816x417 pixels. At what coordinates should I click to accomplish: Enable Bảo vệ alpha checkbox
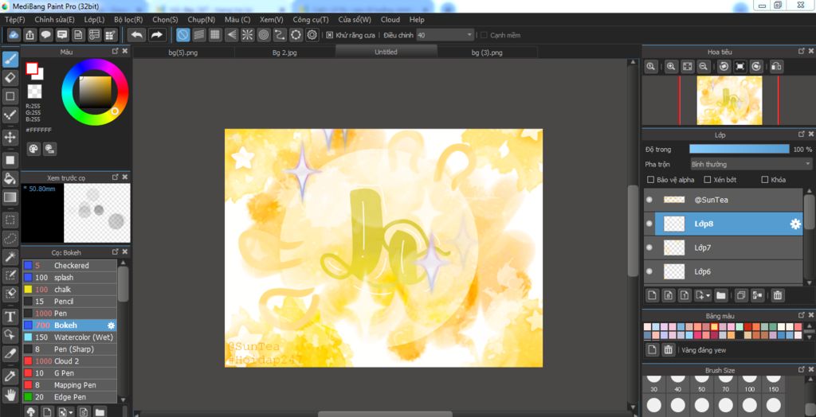[650, 180]
